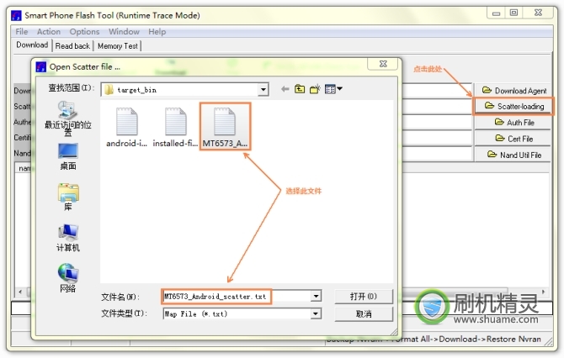The width and height of the screenshot is (564, 358).
Task: Click the Open Scatter file dialog title icon
Action: click(x=41, y=66)
